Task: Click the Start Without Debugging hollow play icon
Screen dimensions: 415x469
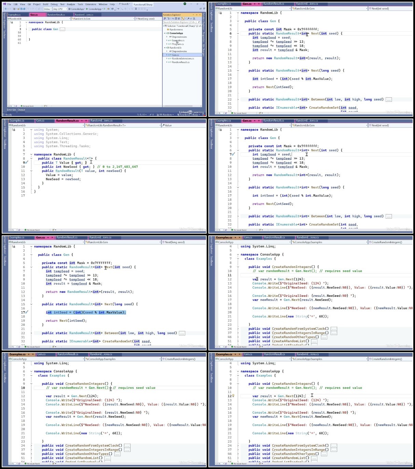Action: click(105, 9)
